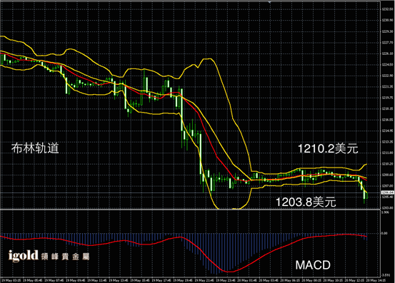
Task: Select the highlighted current price tag 1206.04
Action: click(388, 192)
